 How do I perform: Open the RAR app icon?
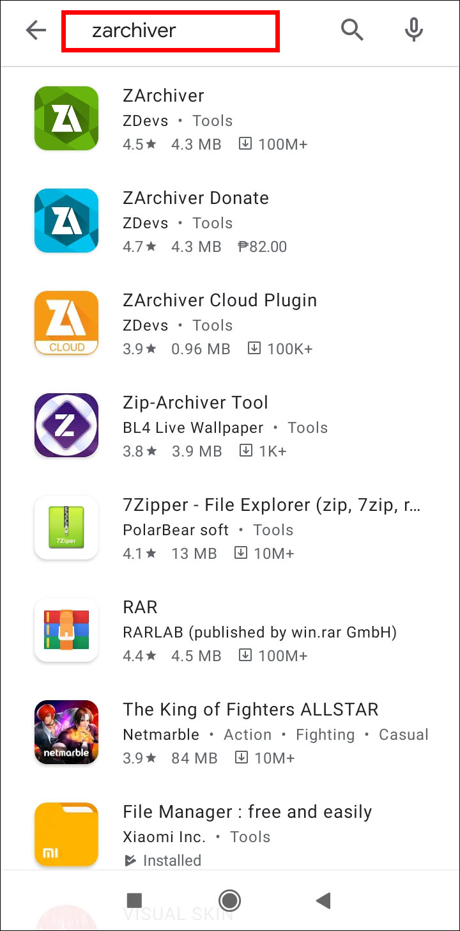pos(66,630)
